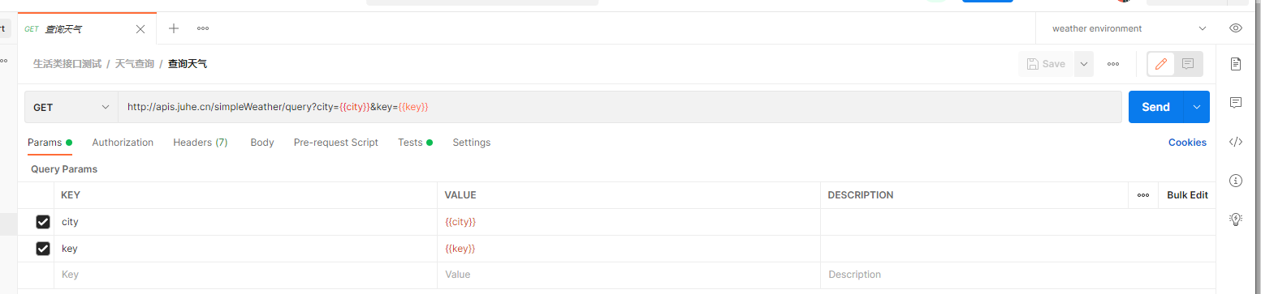Image resolution: width=1261 pixels, height=294 pixels.
Task: Open the Pre-request Script tab
Action: 336,143
